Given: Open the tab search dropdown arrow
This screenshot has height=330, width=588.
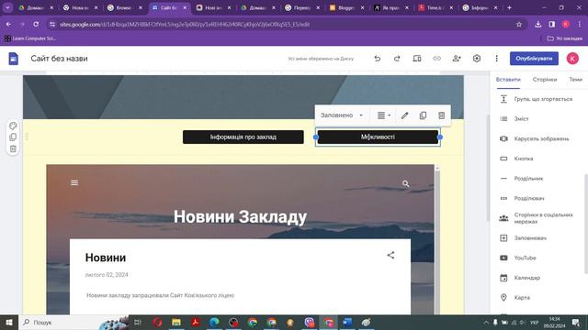Looking at the screenshot, I should click(7, 7).
